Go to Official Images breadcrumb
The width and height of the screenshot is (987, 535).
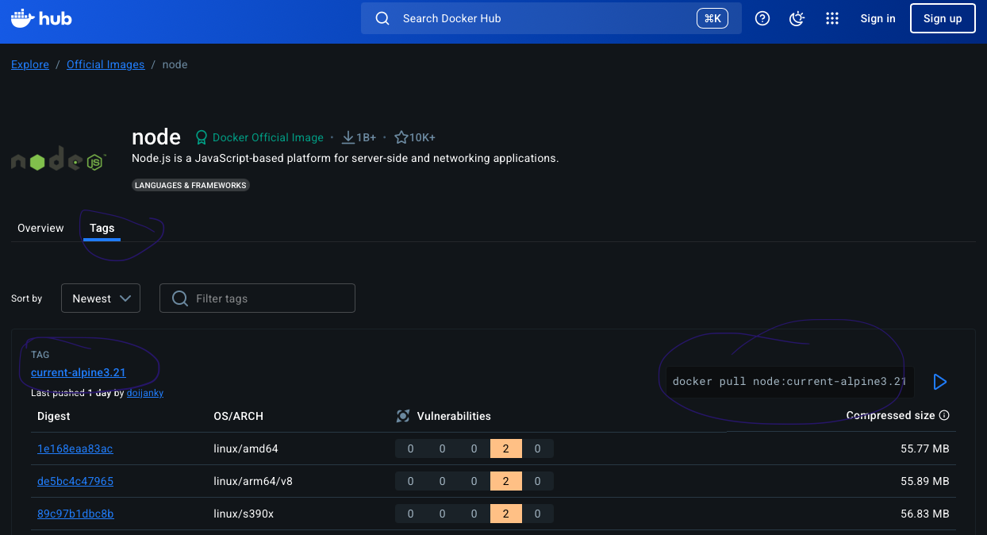[x=106, y=64]
